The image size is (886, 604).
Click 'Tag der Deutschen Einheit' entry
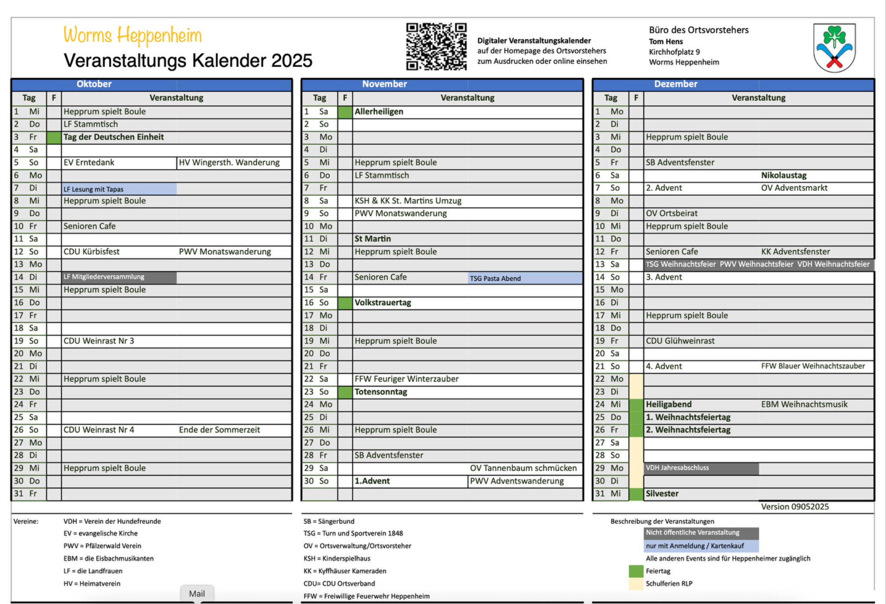113,137
